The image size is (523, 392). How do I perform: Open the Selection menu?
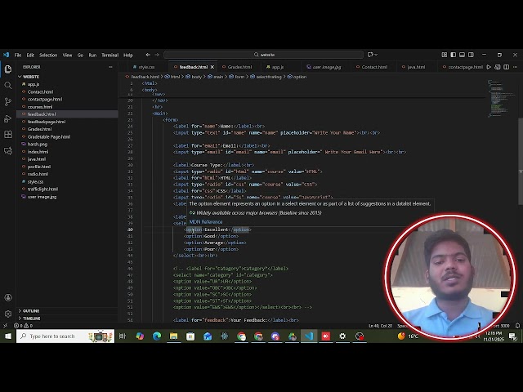(48, 55)
